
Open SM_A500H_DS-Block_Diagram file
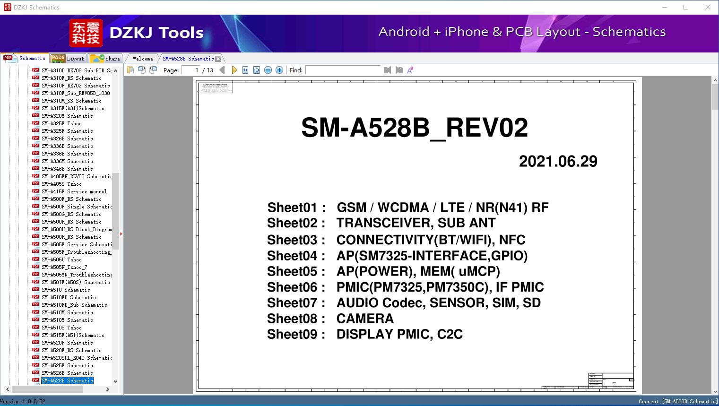pyautogui.click(x=76, y=229)
